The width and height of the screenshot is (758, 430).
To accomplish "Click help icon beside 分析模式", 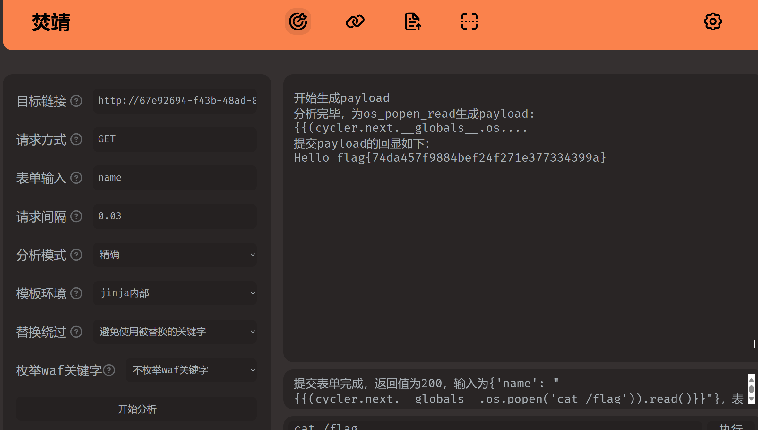I will 76,255.
